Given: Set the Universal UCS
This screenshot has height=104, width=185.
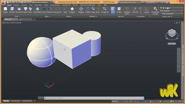Looking at the screenshot, I should [135, 10].
